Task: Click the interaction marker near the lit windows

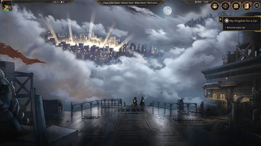Action: [209, 93]
